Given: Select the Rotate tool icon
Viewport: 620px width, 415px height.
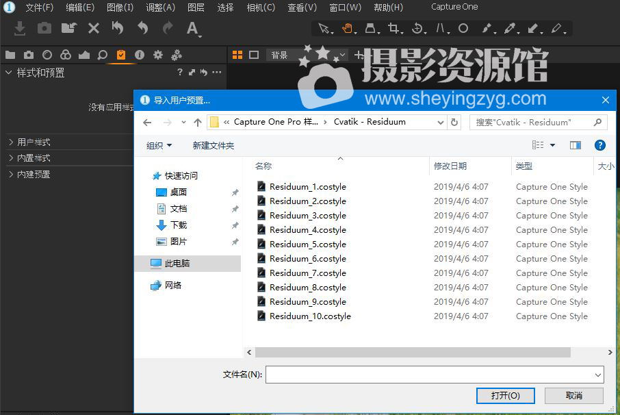Looking at the screenshot, I should click(417, 29).
